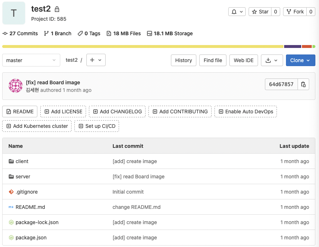Click the 18 MB Files stat

click(124, 33)
